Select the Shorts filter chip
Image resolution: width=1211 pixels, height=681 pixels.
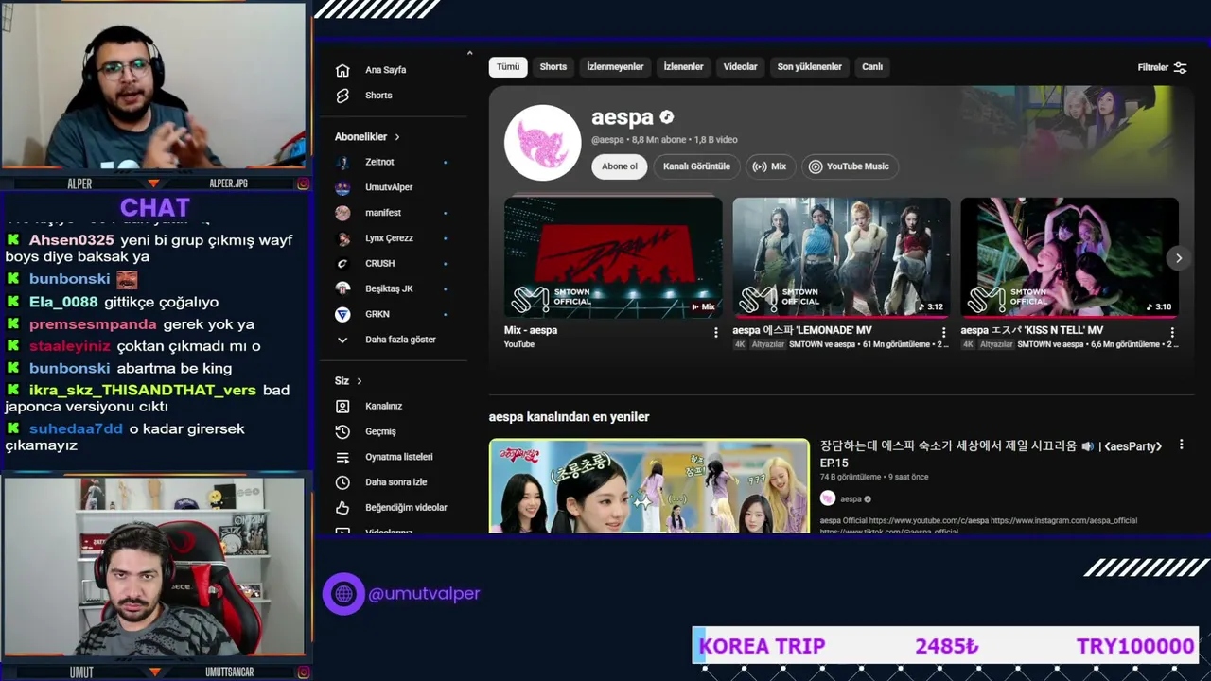coord(553,67)
